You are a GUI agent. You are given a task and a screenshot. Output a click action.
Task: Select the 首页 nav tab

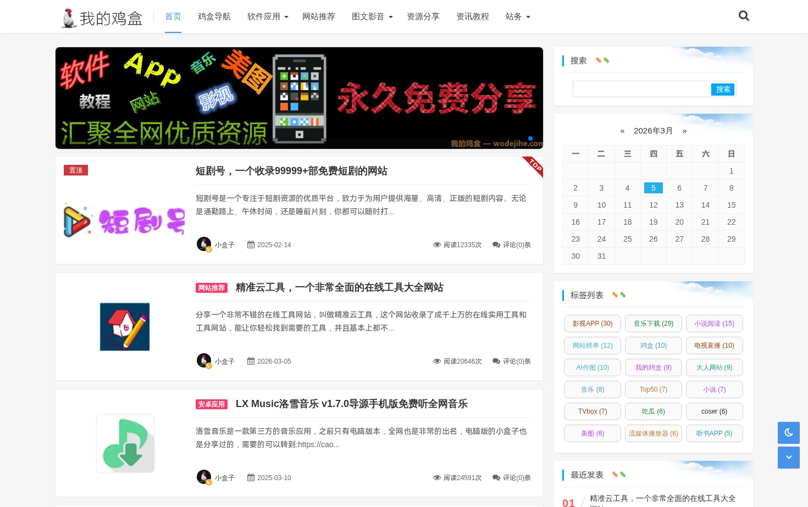click(x=173, y=16)
